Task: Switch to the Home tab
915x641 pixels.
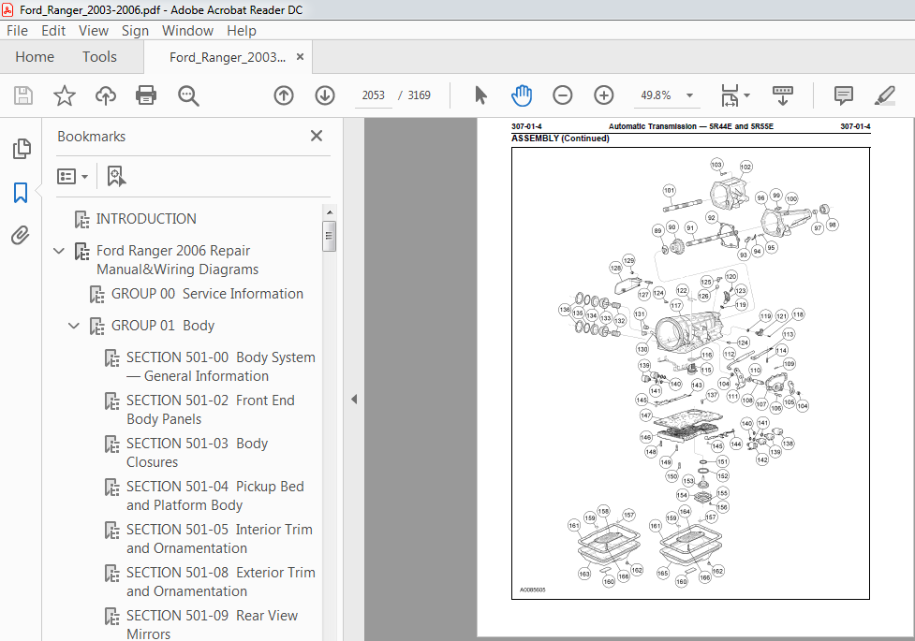Action: (x=35, y=56)
